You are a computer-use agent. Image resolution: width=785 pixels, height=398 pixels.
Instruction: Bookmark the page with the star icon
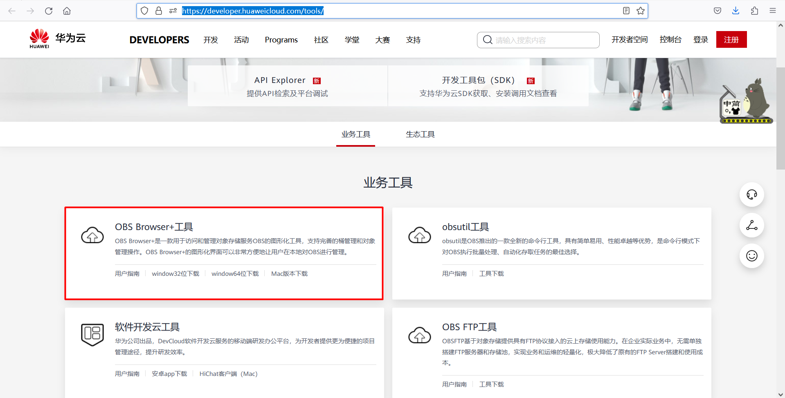[640, 11]
